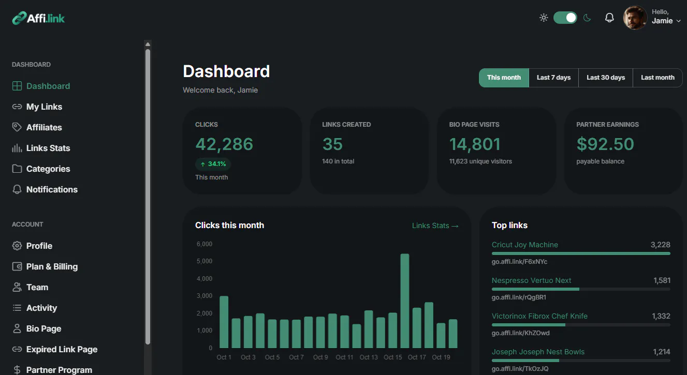The height and width of the screenshot is (375, 687).
Task: Click the 11,623 unique visitors text
Action: pyautogui.click(x=480, y=161)
